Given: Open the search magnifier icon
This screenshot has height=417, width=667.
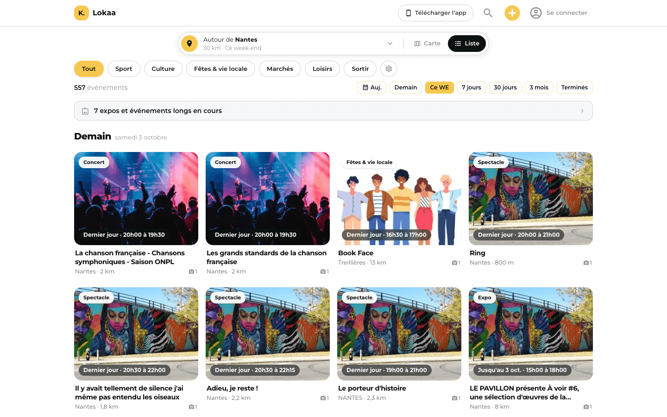Looking at the screenshot, I should point(488,13).
